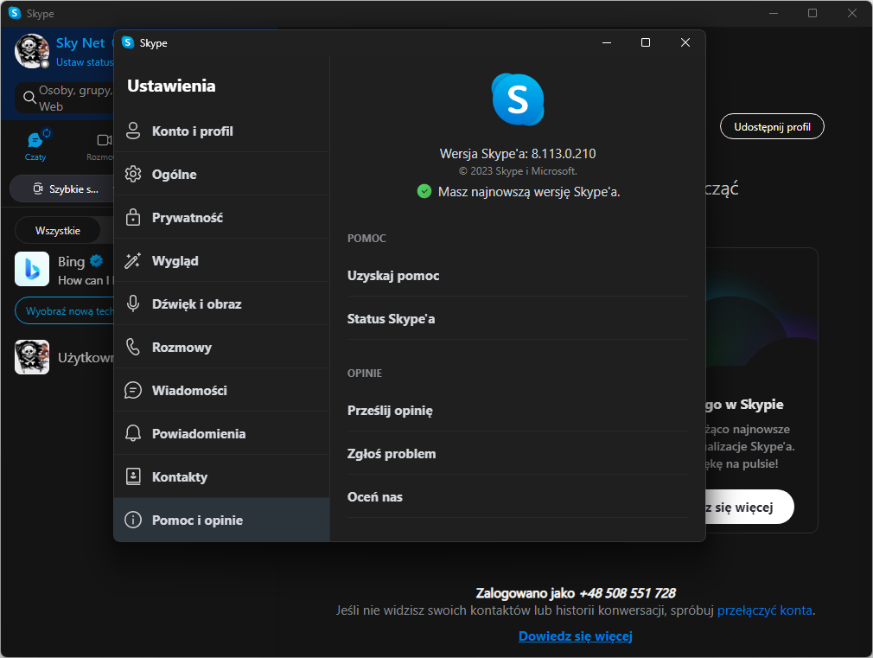This screenshot has width=873, height=658.
Task: Click the green up-to-date checkmark icon
Action: 424,192
